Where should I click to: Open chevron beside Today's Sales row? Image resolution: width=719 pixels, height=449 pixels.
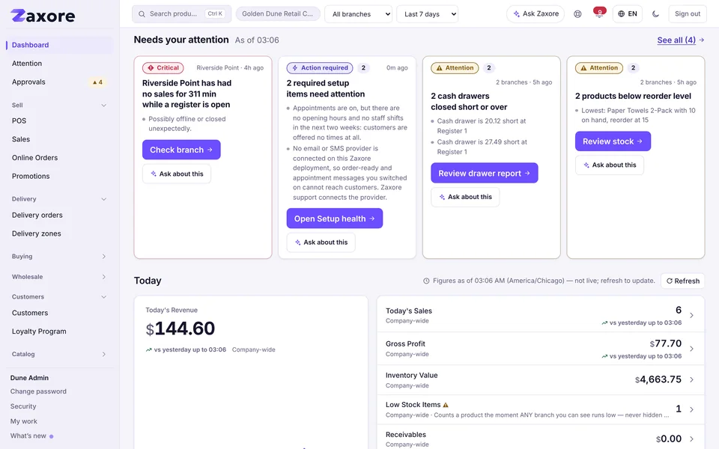tap(691, 315)
